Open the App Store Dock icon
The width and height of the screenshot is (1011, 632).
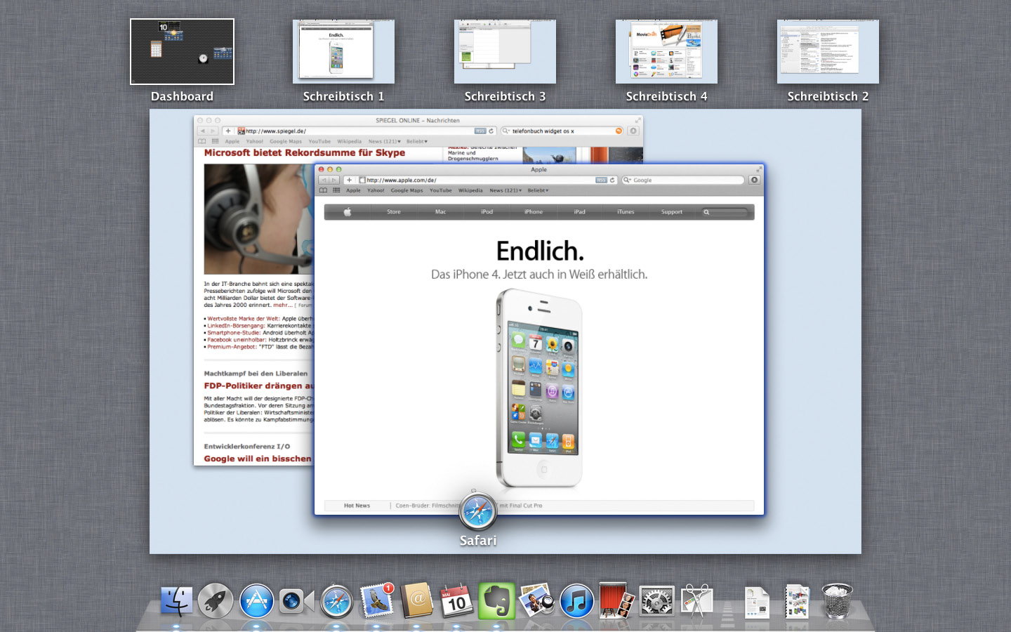coord(256,602)
